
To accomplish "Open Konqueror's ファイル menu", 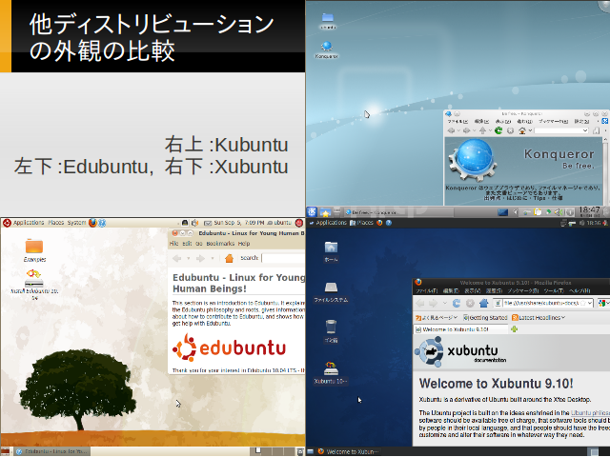I will (x=457, y=122).
